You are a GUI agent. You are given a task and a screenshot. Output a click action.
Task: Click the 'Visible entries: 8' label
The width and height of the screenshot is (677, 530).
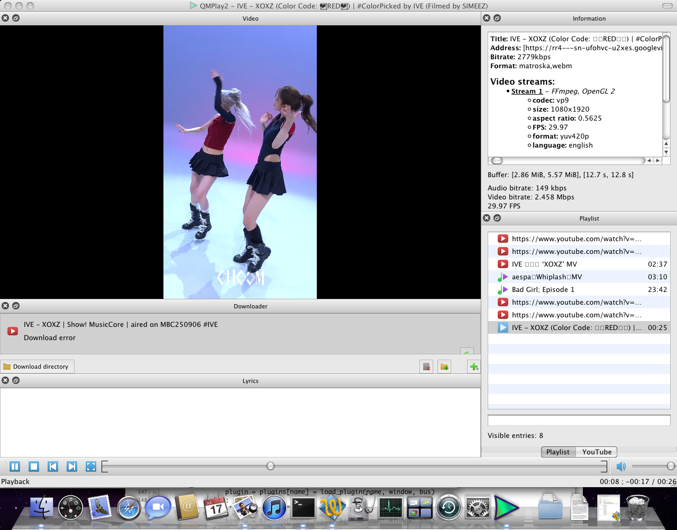coord(515,435)
